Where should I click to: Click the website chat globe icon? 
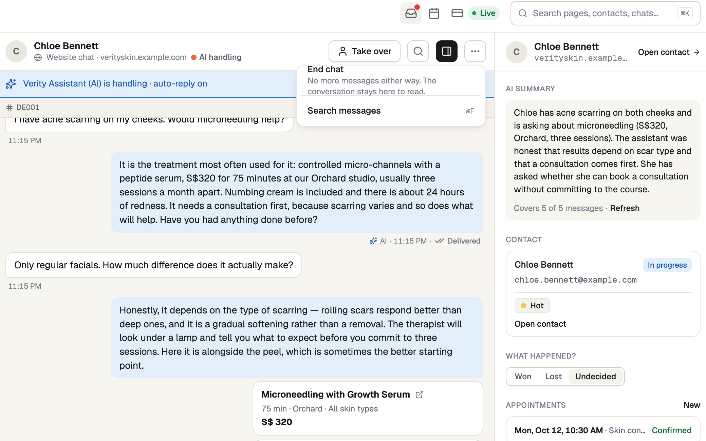click(x=38, y=57)
